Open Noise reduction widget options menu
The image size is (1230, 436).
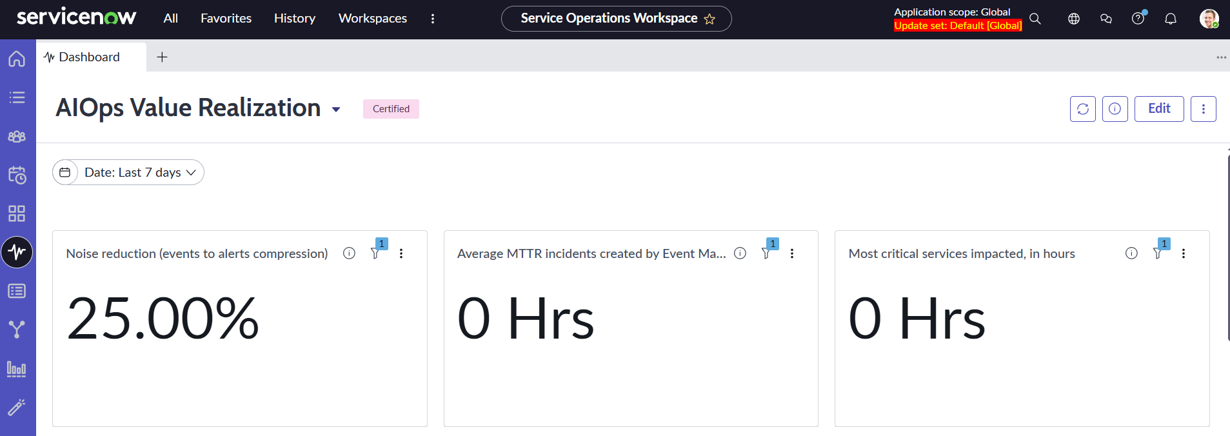[x=401, y=253]
